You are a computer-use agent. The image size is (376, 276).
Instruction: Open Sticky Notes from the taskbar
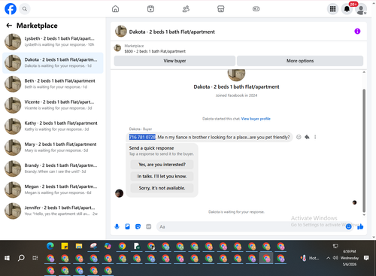point(65,246)
